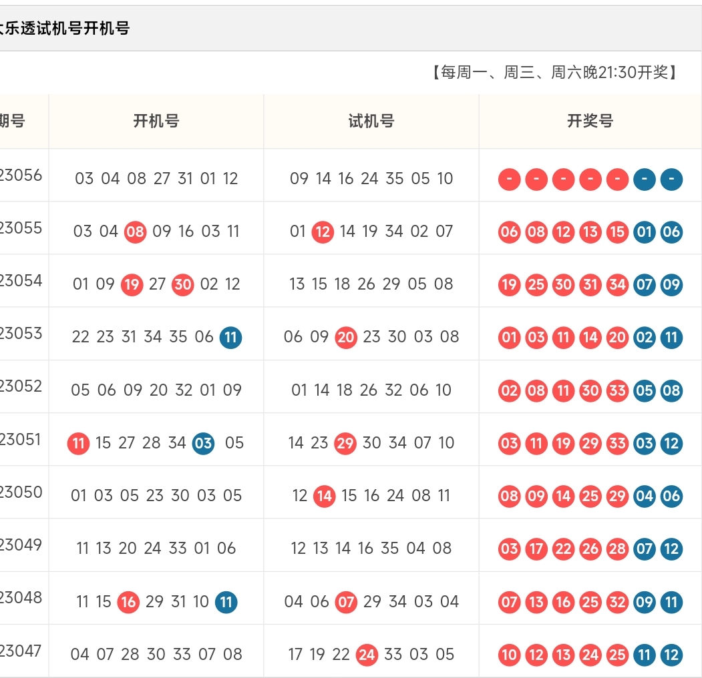Click blue ball 03 in 23051 开机号
The height and width of the screenshot is (678, 702).
tap(203, 443)
